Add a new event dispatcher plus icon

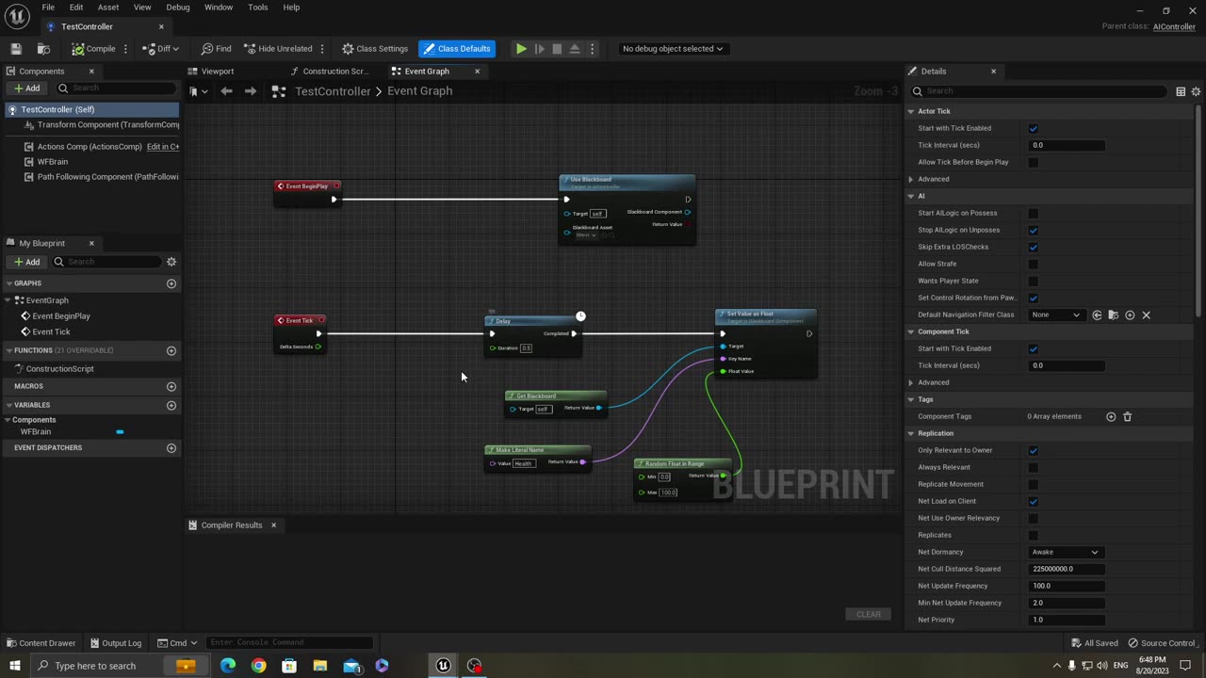171,448
